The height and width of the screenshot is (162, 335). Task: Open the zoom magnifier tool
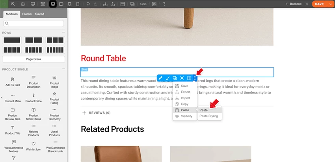coord(13,4)
